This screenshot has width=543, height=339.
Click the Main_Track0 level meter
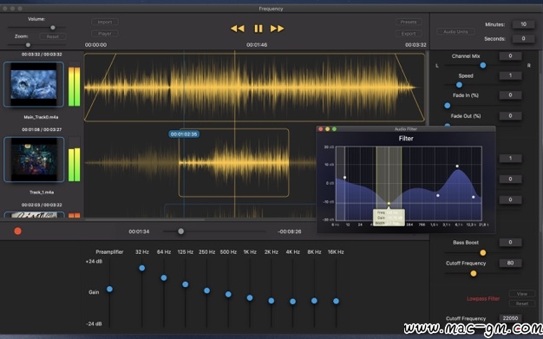coord(74,84)
